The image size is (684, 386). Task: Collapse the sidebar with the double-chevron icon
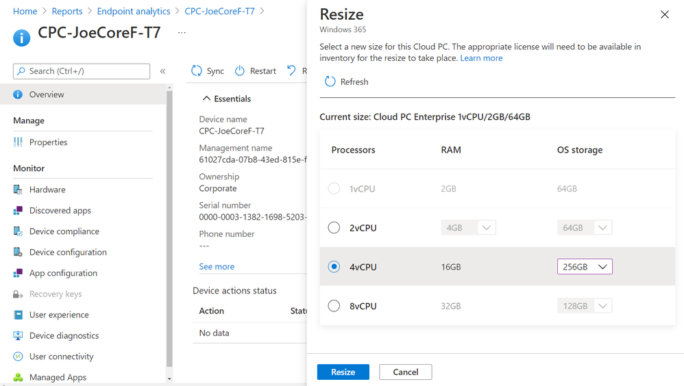(162, 71)
